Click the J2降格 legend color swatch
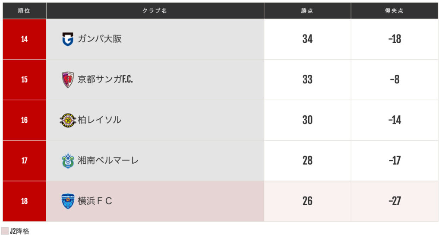Image resolution: width=442 pixels, height=238 pixels. pos(5,231)
